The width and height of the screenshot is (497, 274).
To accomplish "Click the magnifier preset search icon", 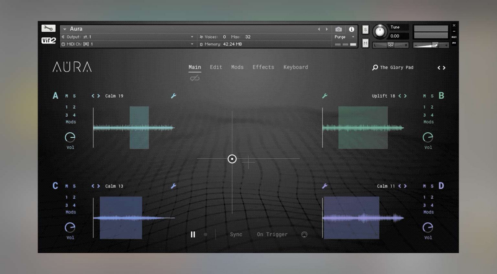I will 375,67.
